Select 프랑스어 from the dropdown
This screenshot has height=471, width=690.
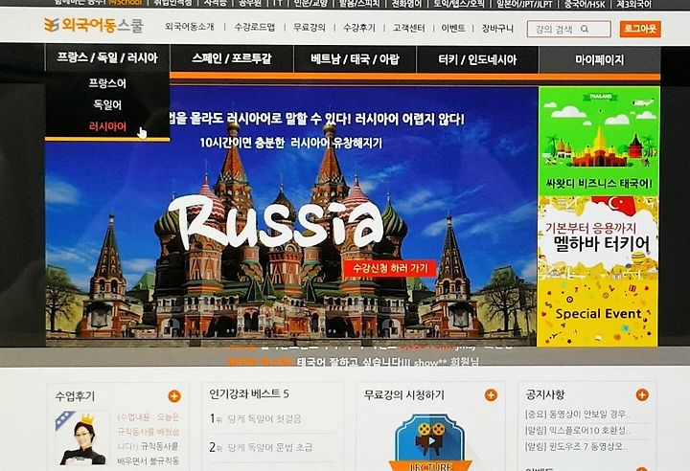tap(107, 83)
